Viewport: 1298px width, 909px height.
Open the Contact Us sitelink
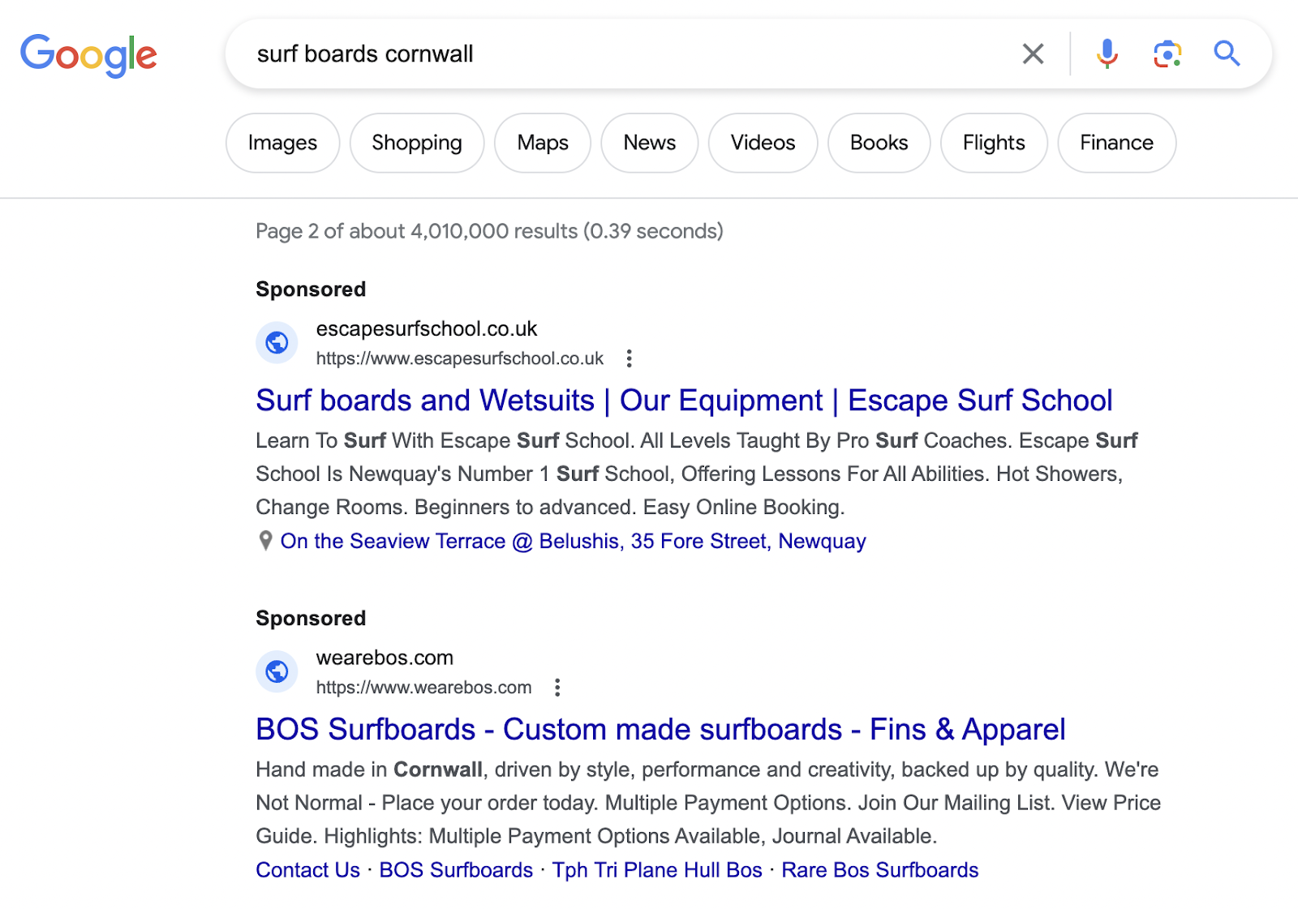coord(308,870)
